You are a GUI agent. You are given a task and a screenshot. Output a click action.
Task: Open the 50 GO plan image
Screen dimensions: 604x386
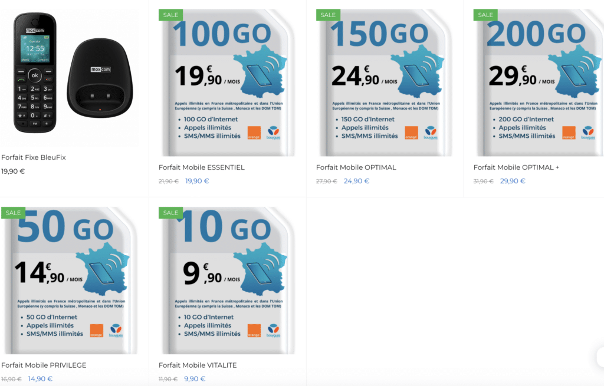(x=70, y=281)
